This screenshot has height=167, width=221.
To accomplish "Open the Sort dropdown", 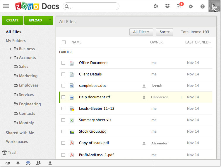I will 165,32.
